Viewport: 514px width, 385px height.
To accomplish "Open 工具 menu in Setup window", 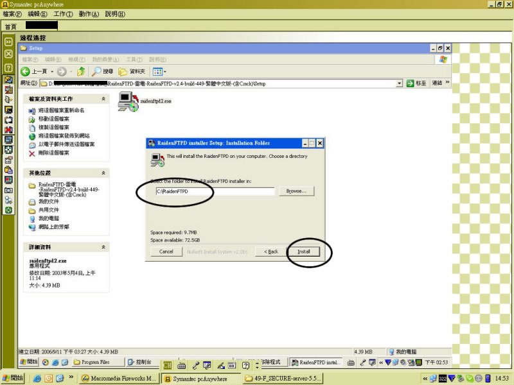I will tap(134, 60).
